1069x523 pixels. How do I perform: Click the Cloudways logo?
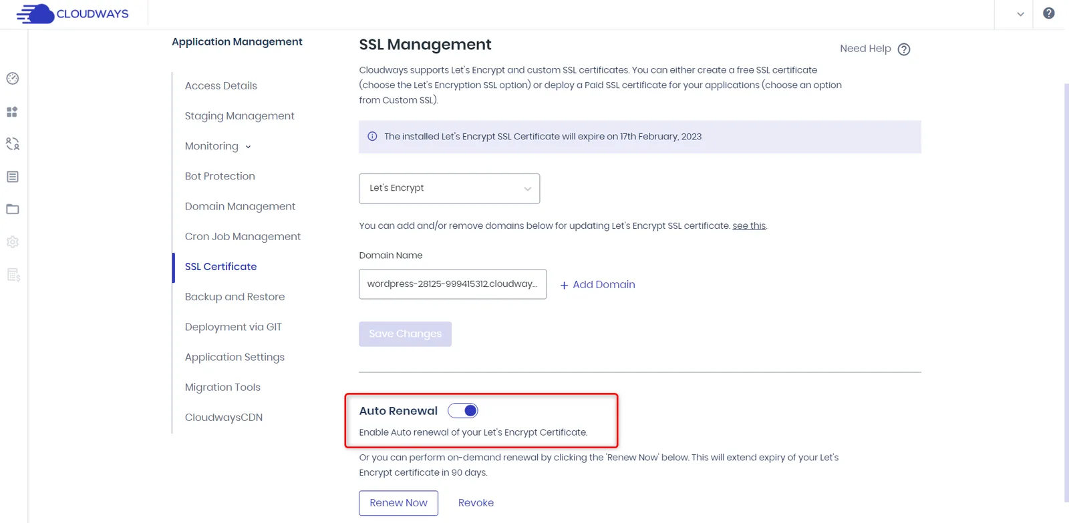(x=72, y=13)
